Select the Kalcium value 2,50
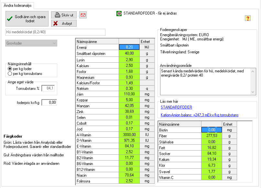261x188 pixels. (129, 66)
